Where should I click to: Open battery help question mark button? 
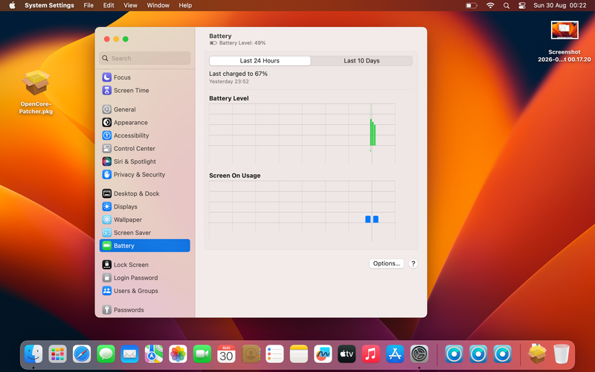point(414,263)
